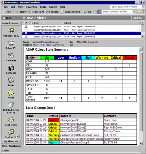Click the Address bar button

click(x=138, y=18)
